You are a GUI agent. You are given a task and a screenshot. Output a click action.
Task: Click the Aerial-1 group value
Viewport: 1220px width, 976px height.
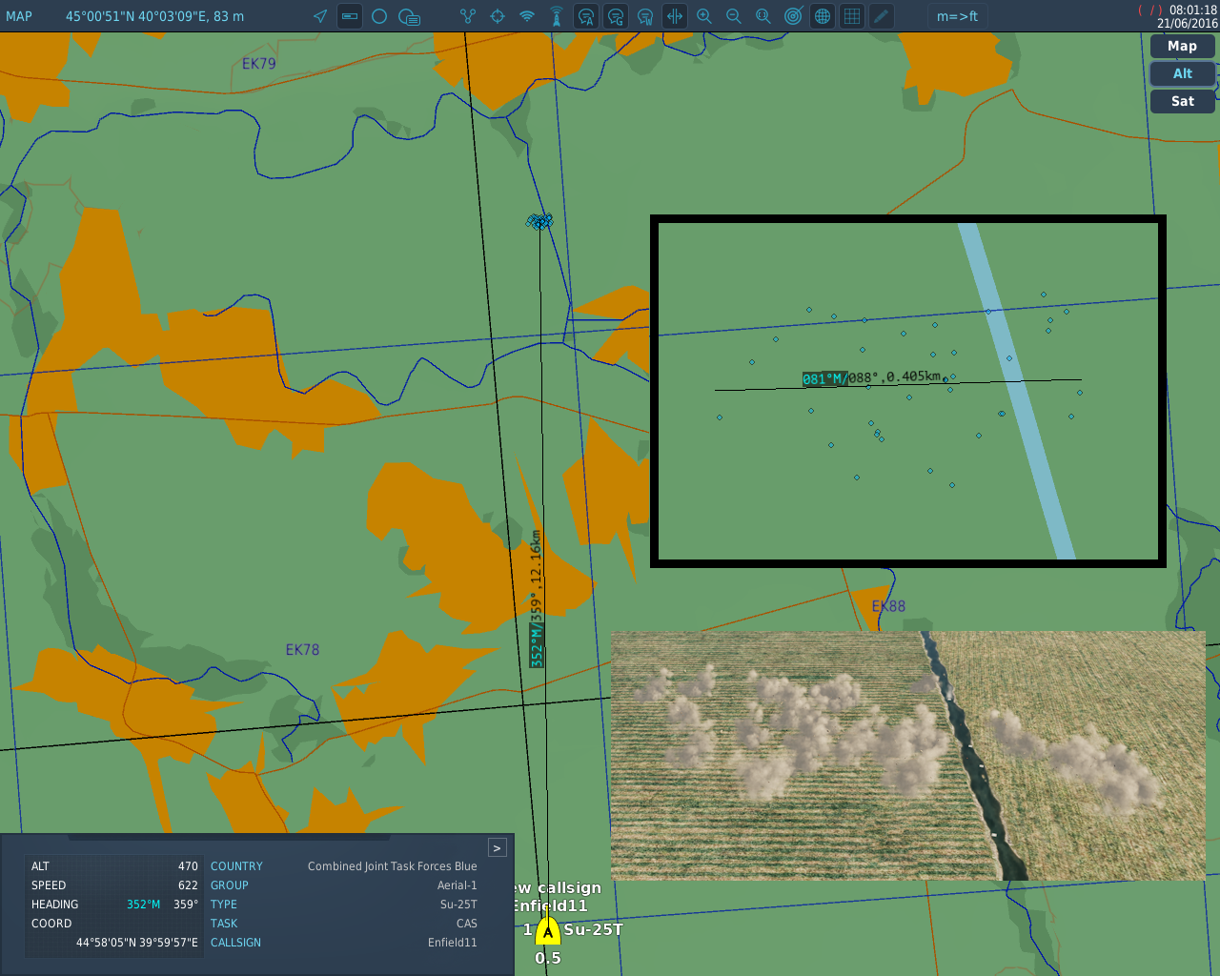coord(457,885)
